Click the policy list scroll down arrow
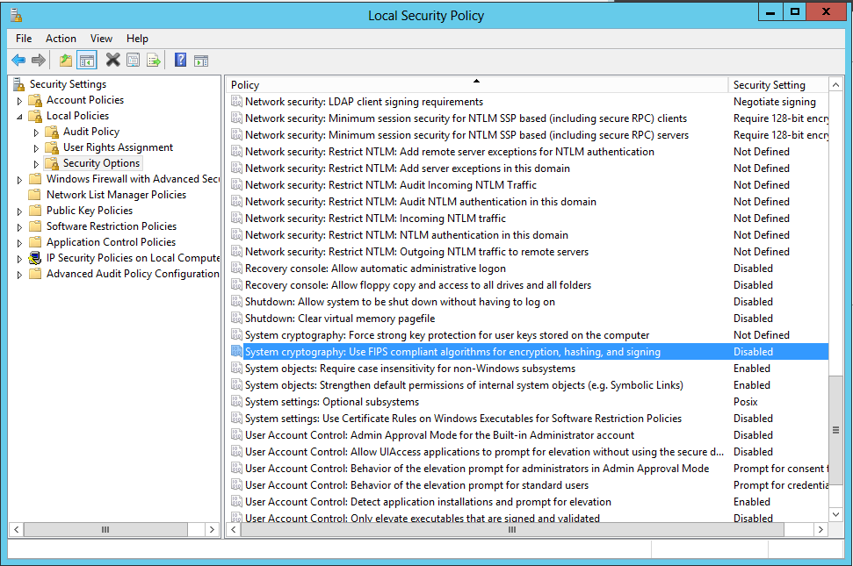Image resolution: width=853 pixels, height=566 pixels. click(x=835, y=514)
